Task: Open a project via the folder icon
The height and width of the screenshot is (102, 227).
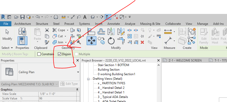Action: click(16, 17)
